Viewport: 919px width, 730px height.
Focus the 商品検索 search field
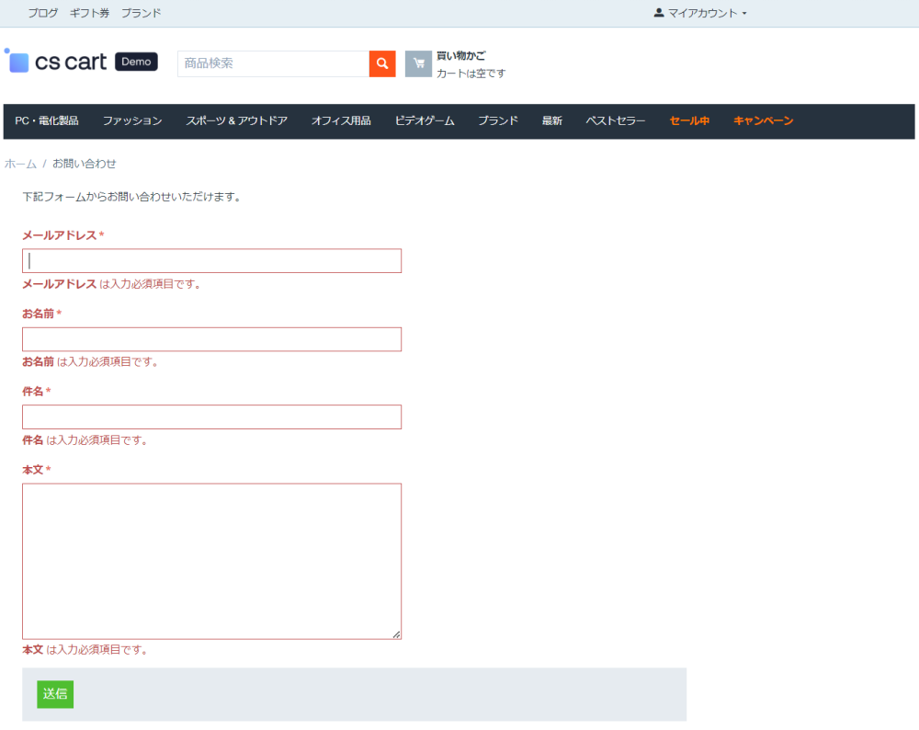274,63
